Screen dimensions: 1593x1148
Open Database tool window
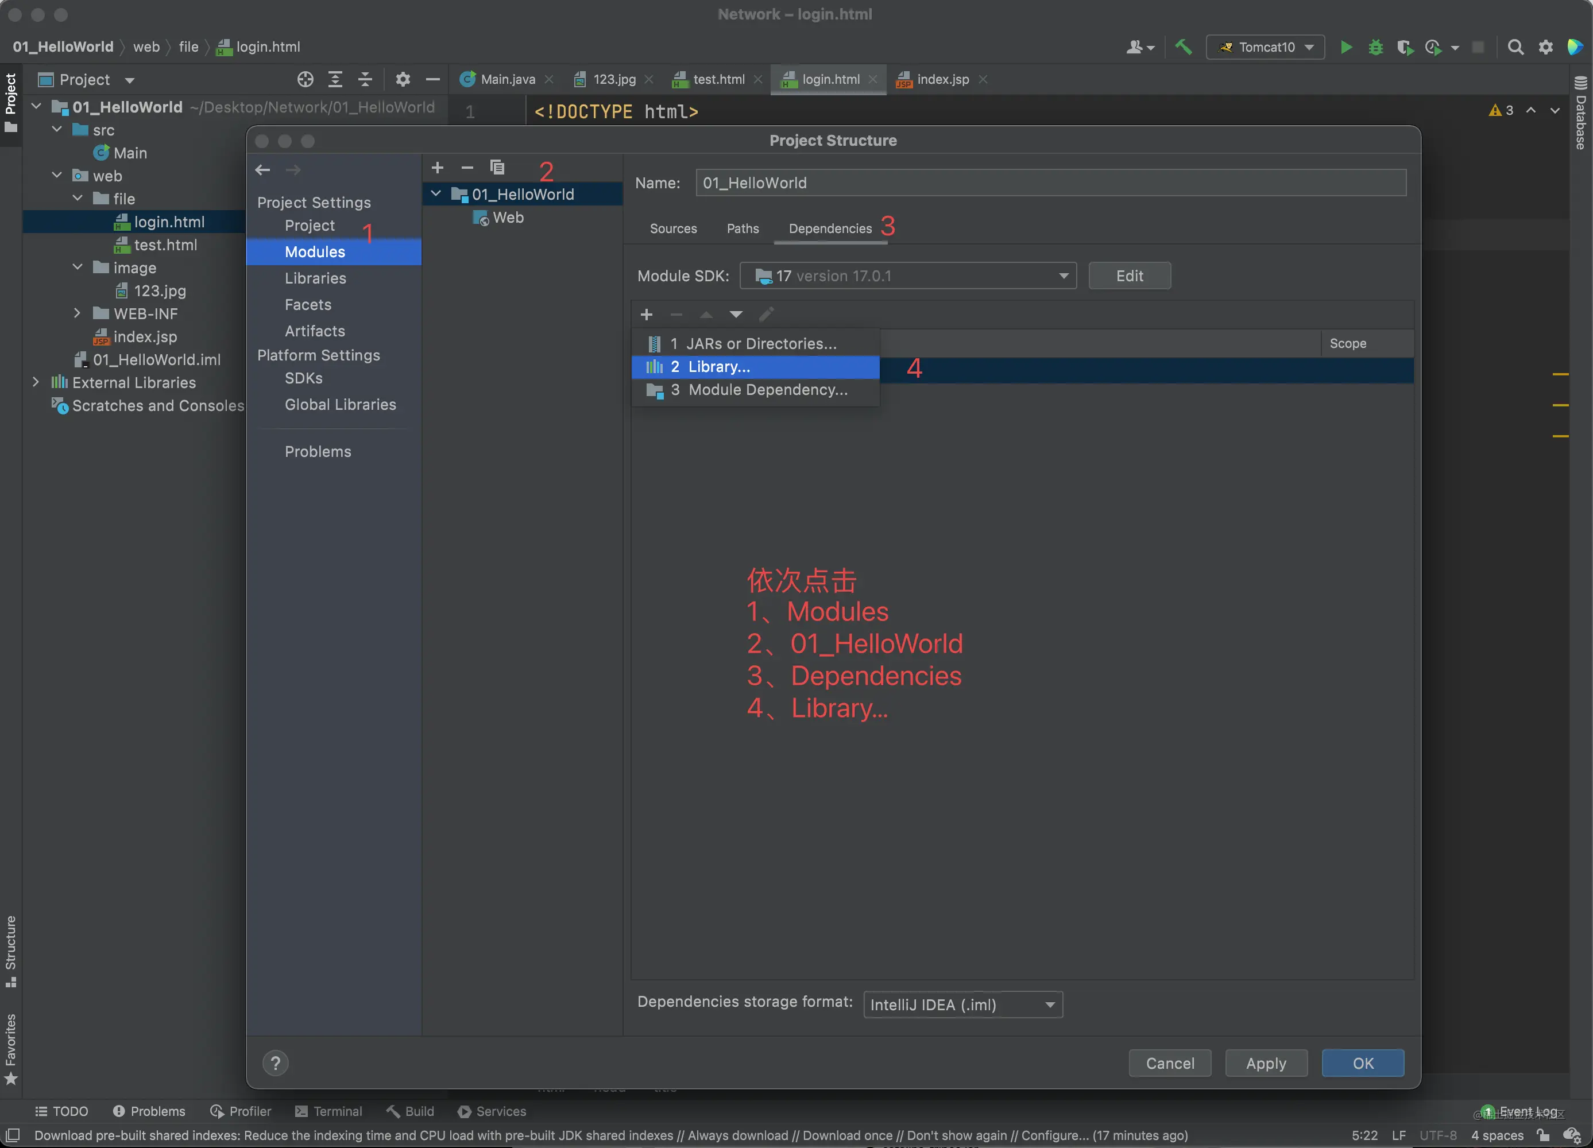coord(1580,113)
